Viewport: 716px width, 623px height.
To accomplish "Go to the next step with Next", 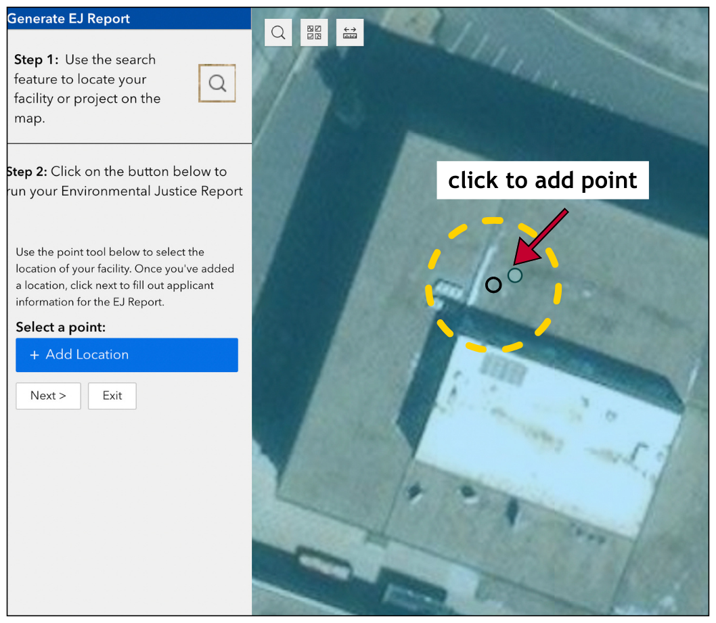I will coord(48,396).
